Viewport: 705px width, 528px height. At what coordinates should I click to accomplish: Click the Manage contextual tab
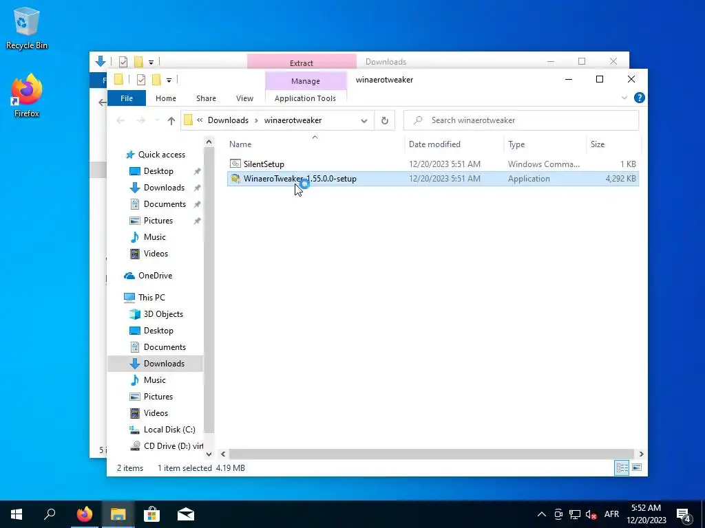point(305,81)
